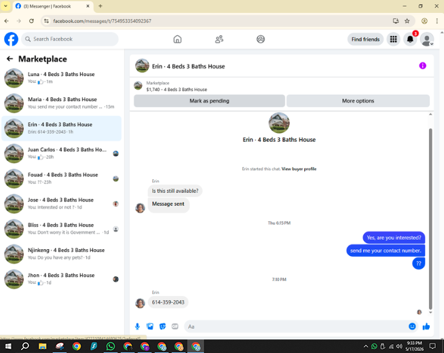
Task: Click Mark as pending button
Action: click(209, 100)
